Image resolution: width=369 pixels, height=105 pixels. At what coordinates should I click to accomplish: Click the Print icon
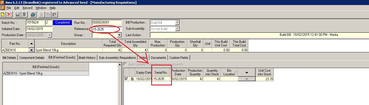point(33,14)
